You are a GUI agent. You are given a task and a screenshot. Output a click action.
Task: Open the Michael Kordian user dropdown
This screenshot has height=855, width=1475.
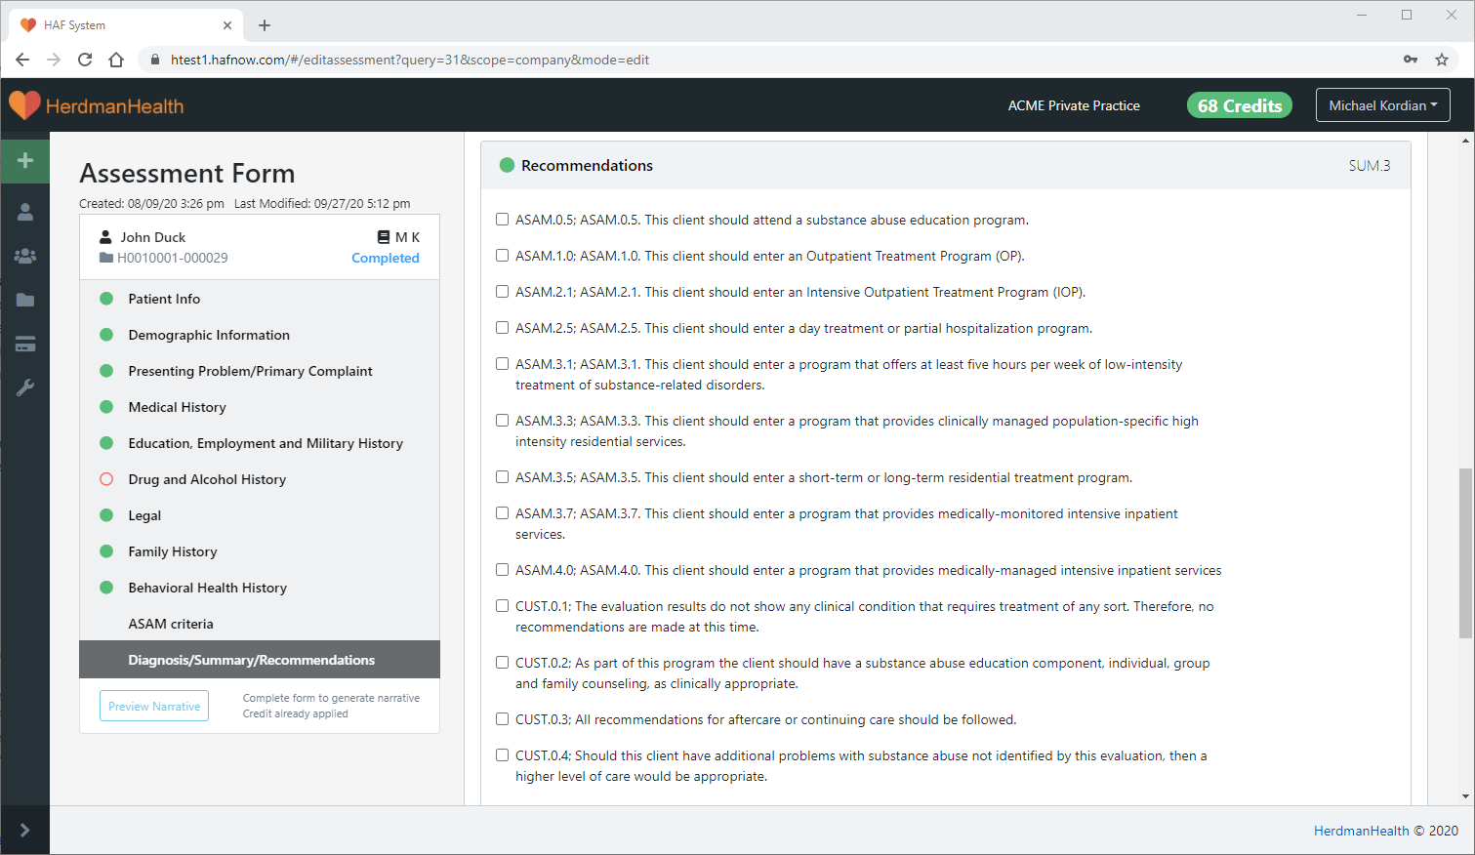[x=1382, y=105]
